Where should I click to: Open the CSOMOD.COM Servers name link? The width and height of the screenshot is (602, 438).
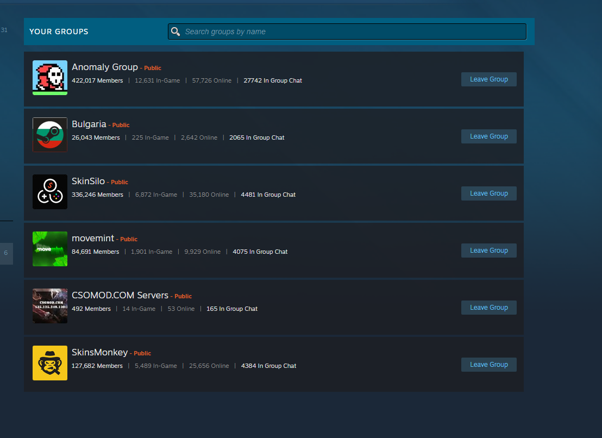click(120, 296)
